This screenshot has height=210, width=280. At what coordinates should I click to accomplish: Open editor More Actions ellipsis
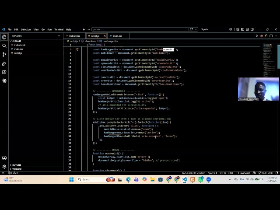276,36
